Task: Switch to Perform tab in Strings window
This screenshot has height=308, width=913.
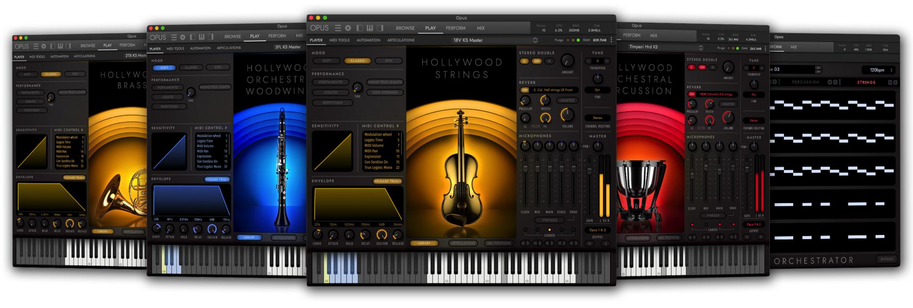Action: click(456, 28)
